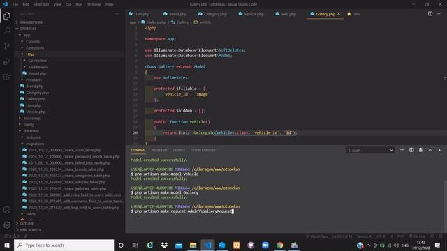This screenshot has height=251, width=447.
Task: Expand the Controllers folder
Action: point(37,61)
